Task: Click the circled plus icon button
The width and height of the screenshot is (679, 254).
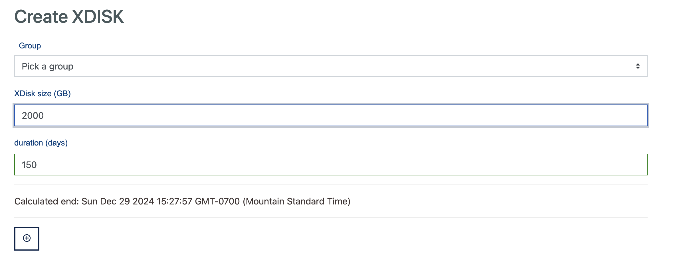Action: click(x=27, y=238)
